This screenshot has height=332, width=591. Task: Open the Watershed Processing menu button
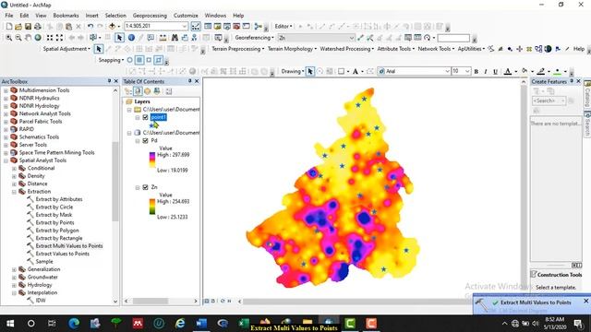[347, 49]
